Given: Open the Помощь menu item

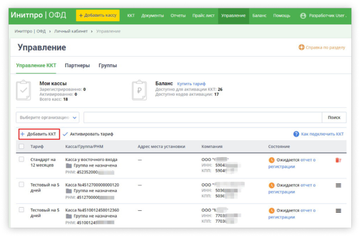Looking at the screenshot, I should coord(281,16).
